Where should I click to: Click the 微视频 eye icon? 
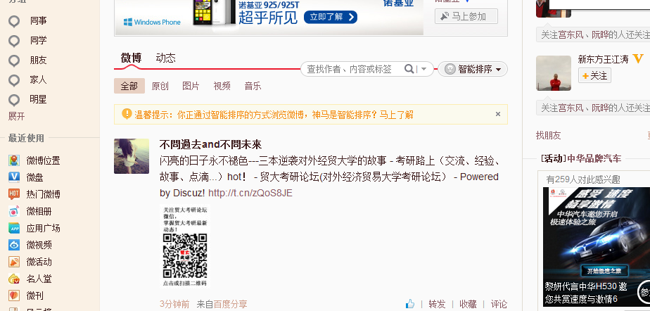click(x=14, y=245)
